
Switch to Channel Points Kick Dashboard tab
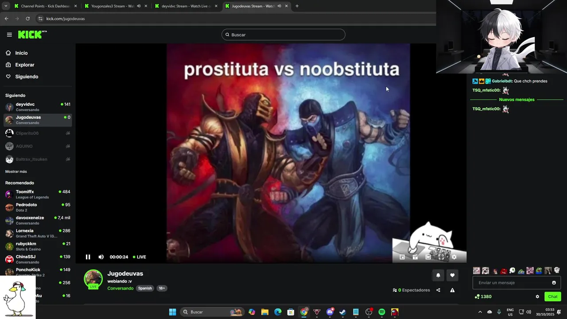45,6
